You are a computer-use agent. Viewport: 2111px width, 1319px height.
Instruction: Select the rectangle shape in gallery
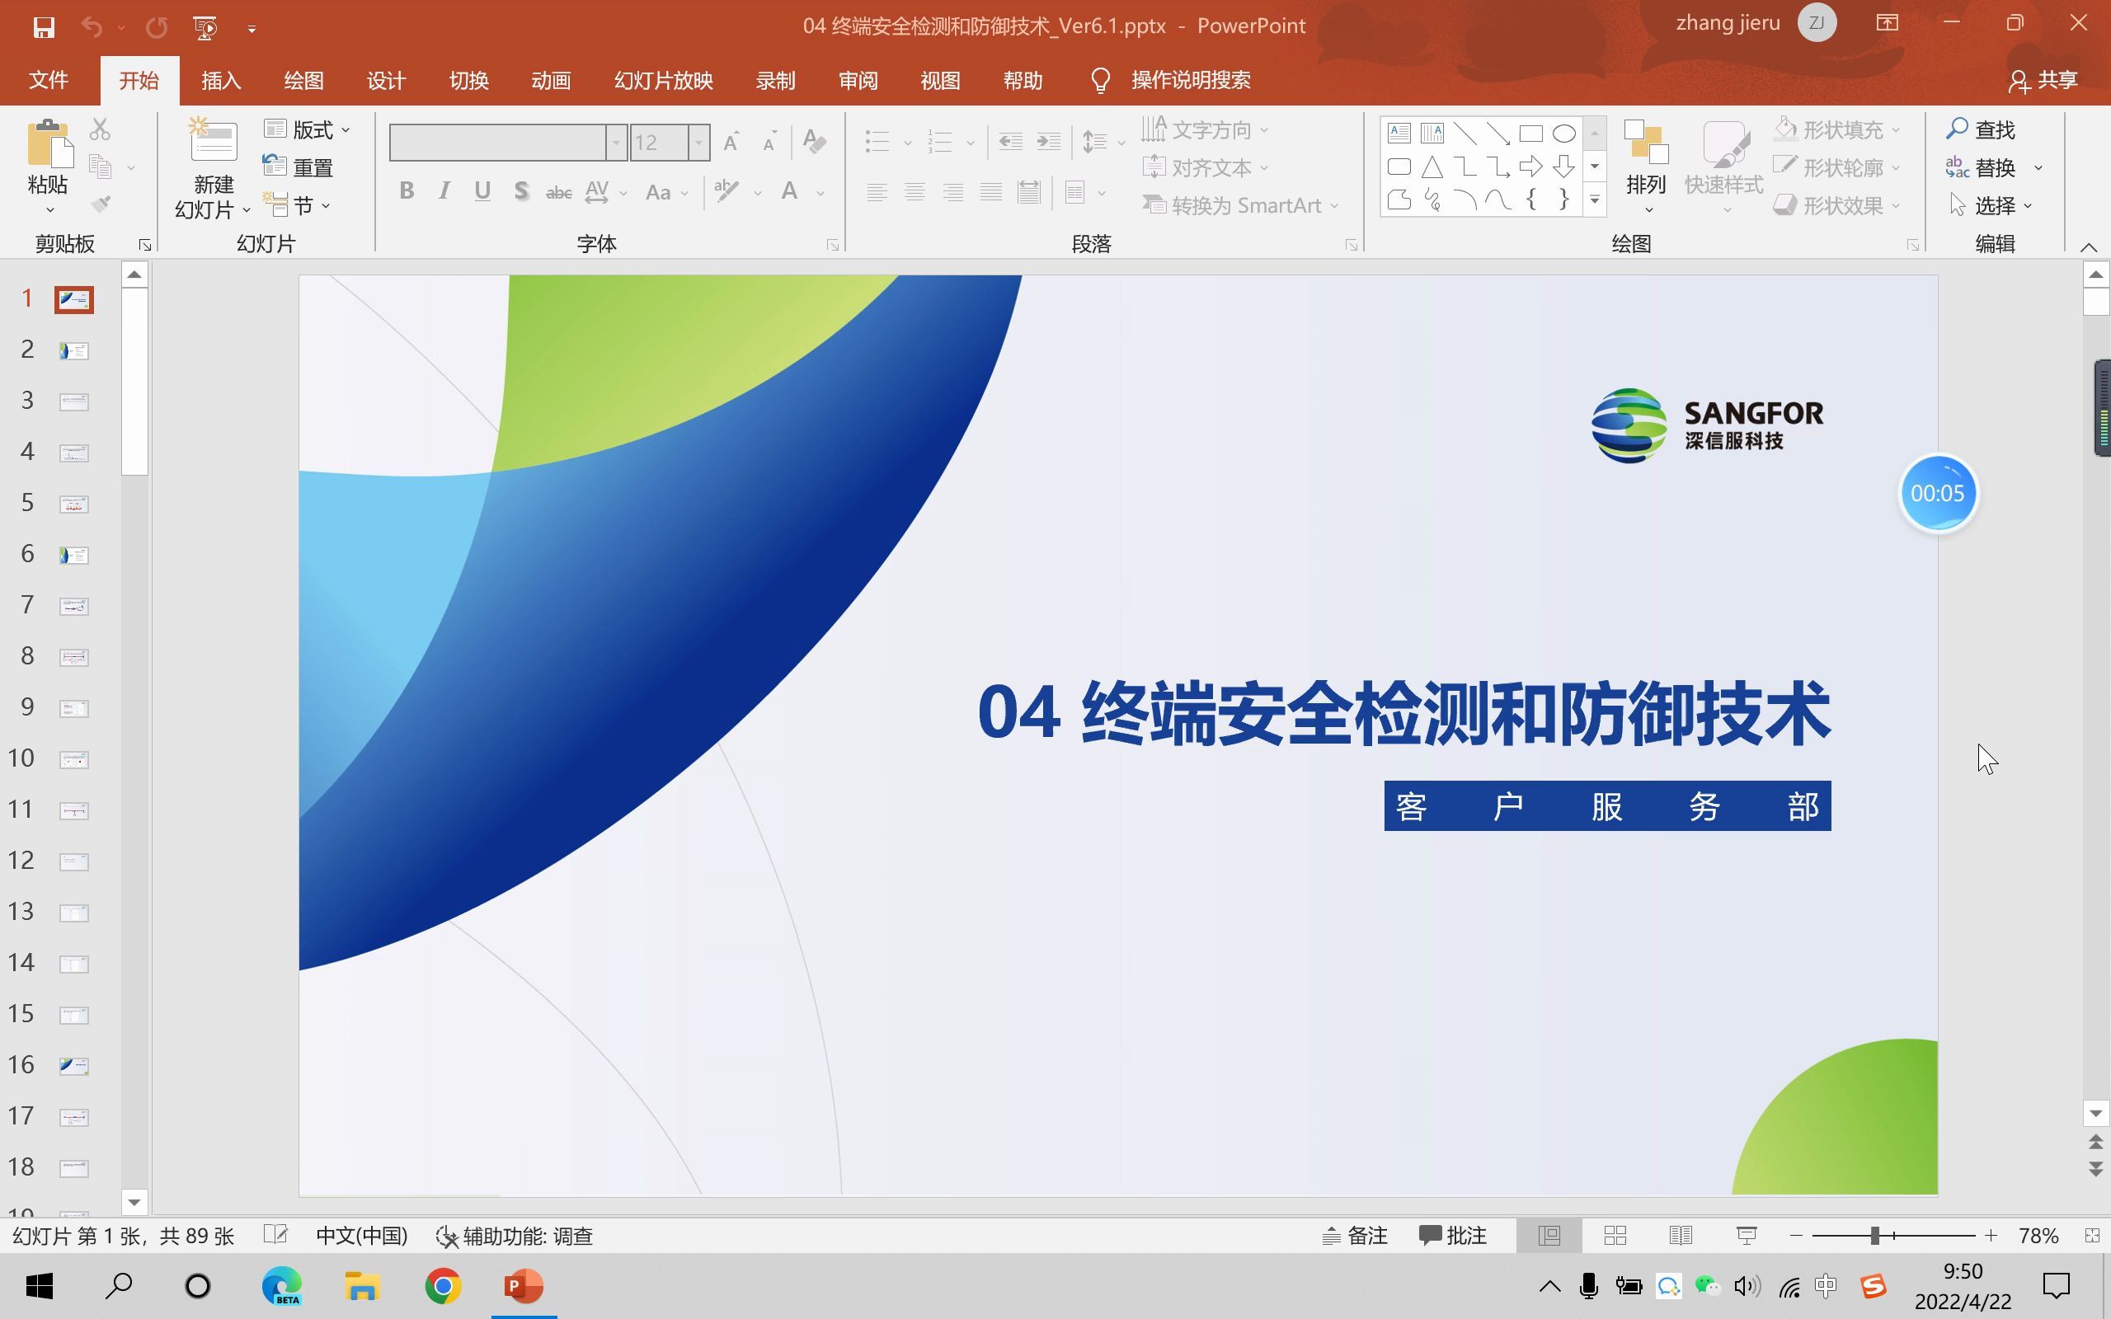point(1531,134)
